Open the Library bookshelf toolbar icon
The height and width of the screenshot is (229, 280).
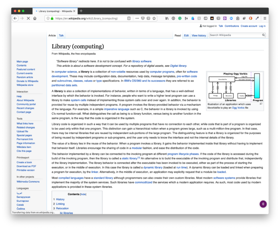tap(167, 18)
